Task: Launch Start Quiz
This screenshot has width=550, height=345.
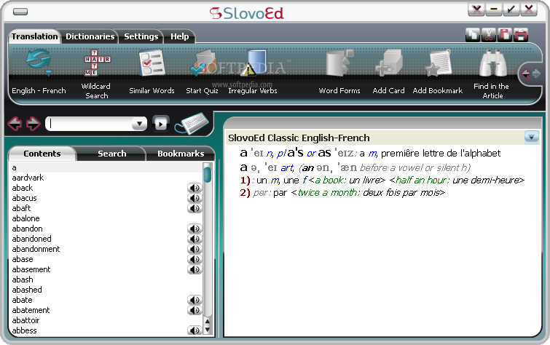Action: 203,63
